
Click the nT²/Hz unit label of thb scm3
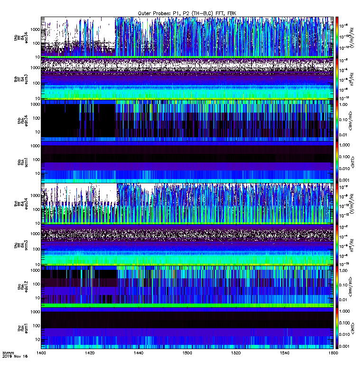pos(352,79)
